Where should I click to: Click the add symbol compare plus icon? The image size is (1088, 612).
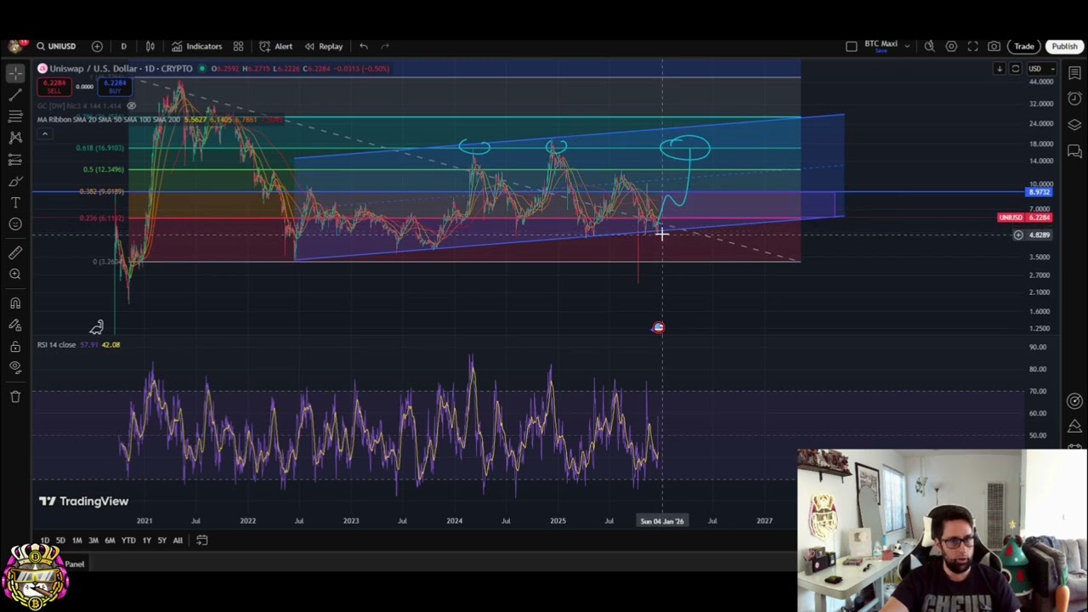(x=97, y=46)
